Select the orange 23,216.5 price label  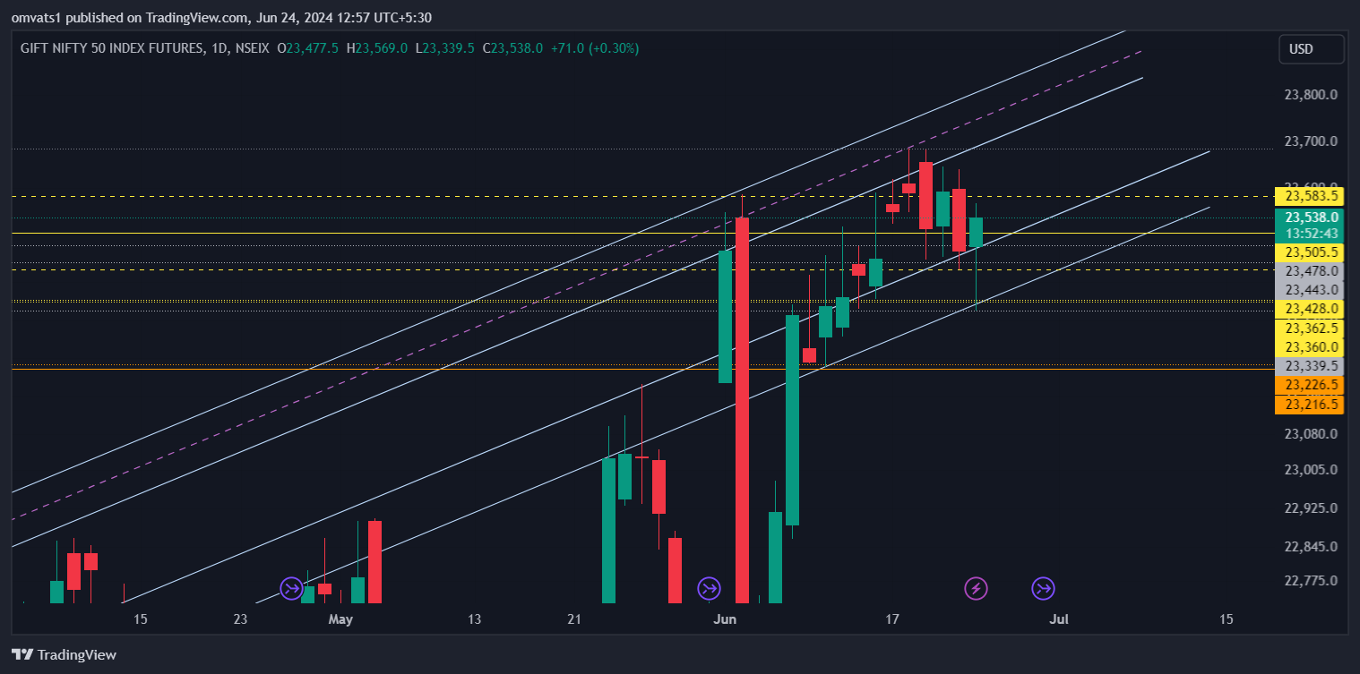(1308, 405)
